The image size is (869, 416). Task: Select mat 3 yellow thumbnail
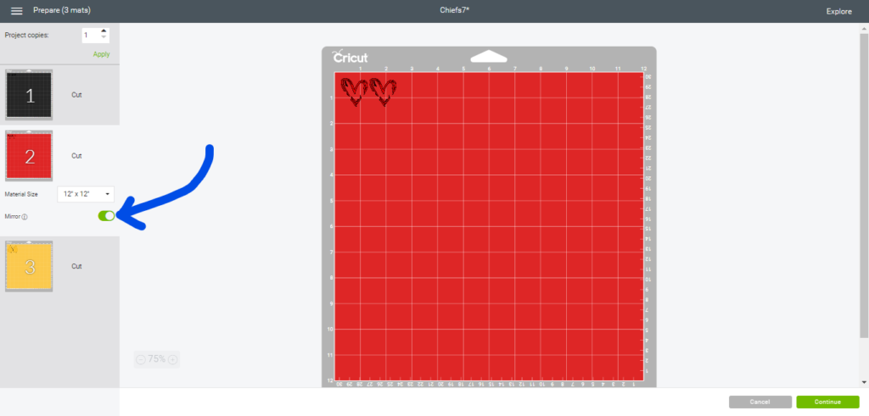tap(29, 266)
